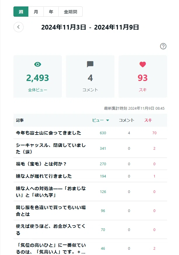The image size is (179, 255).
Task: Open the help question mark icon
Action: 163,46
